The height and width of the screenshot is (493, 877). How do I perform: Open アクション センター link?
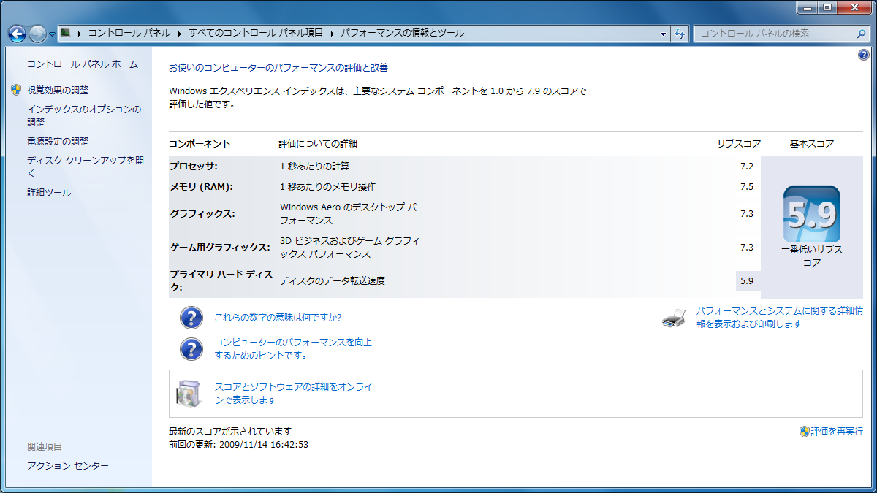point(68,466)
